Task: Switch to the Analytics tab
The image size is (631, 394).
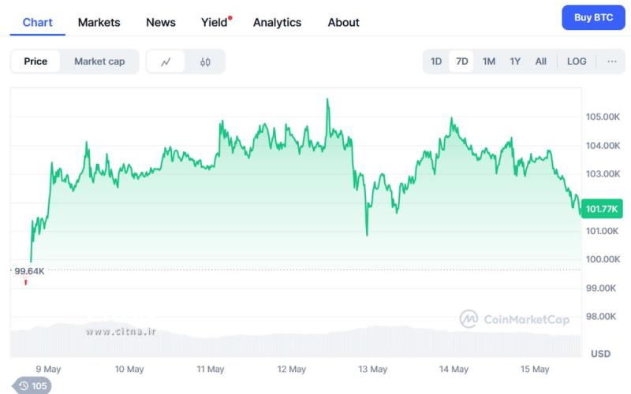Action: pyautogui.click(x=277, y=22)
